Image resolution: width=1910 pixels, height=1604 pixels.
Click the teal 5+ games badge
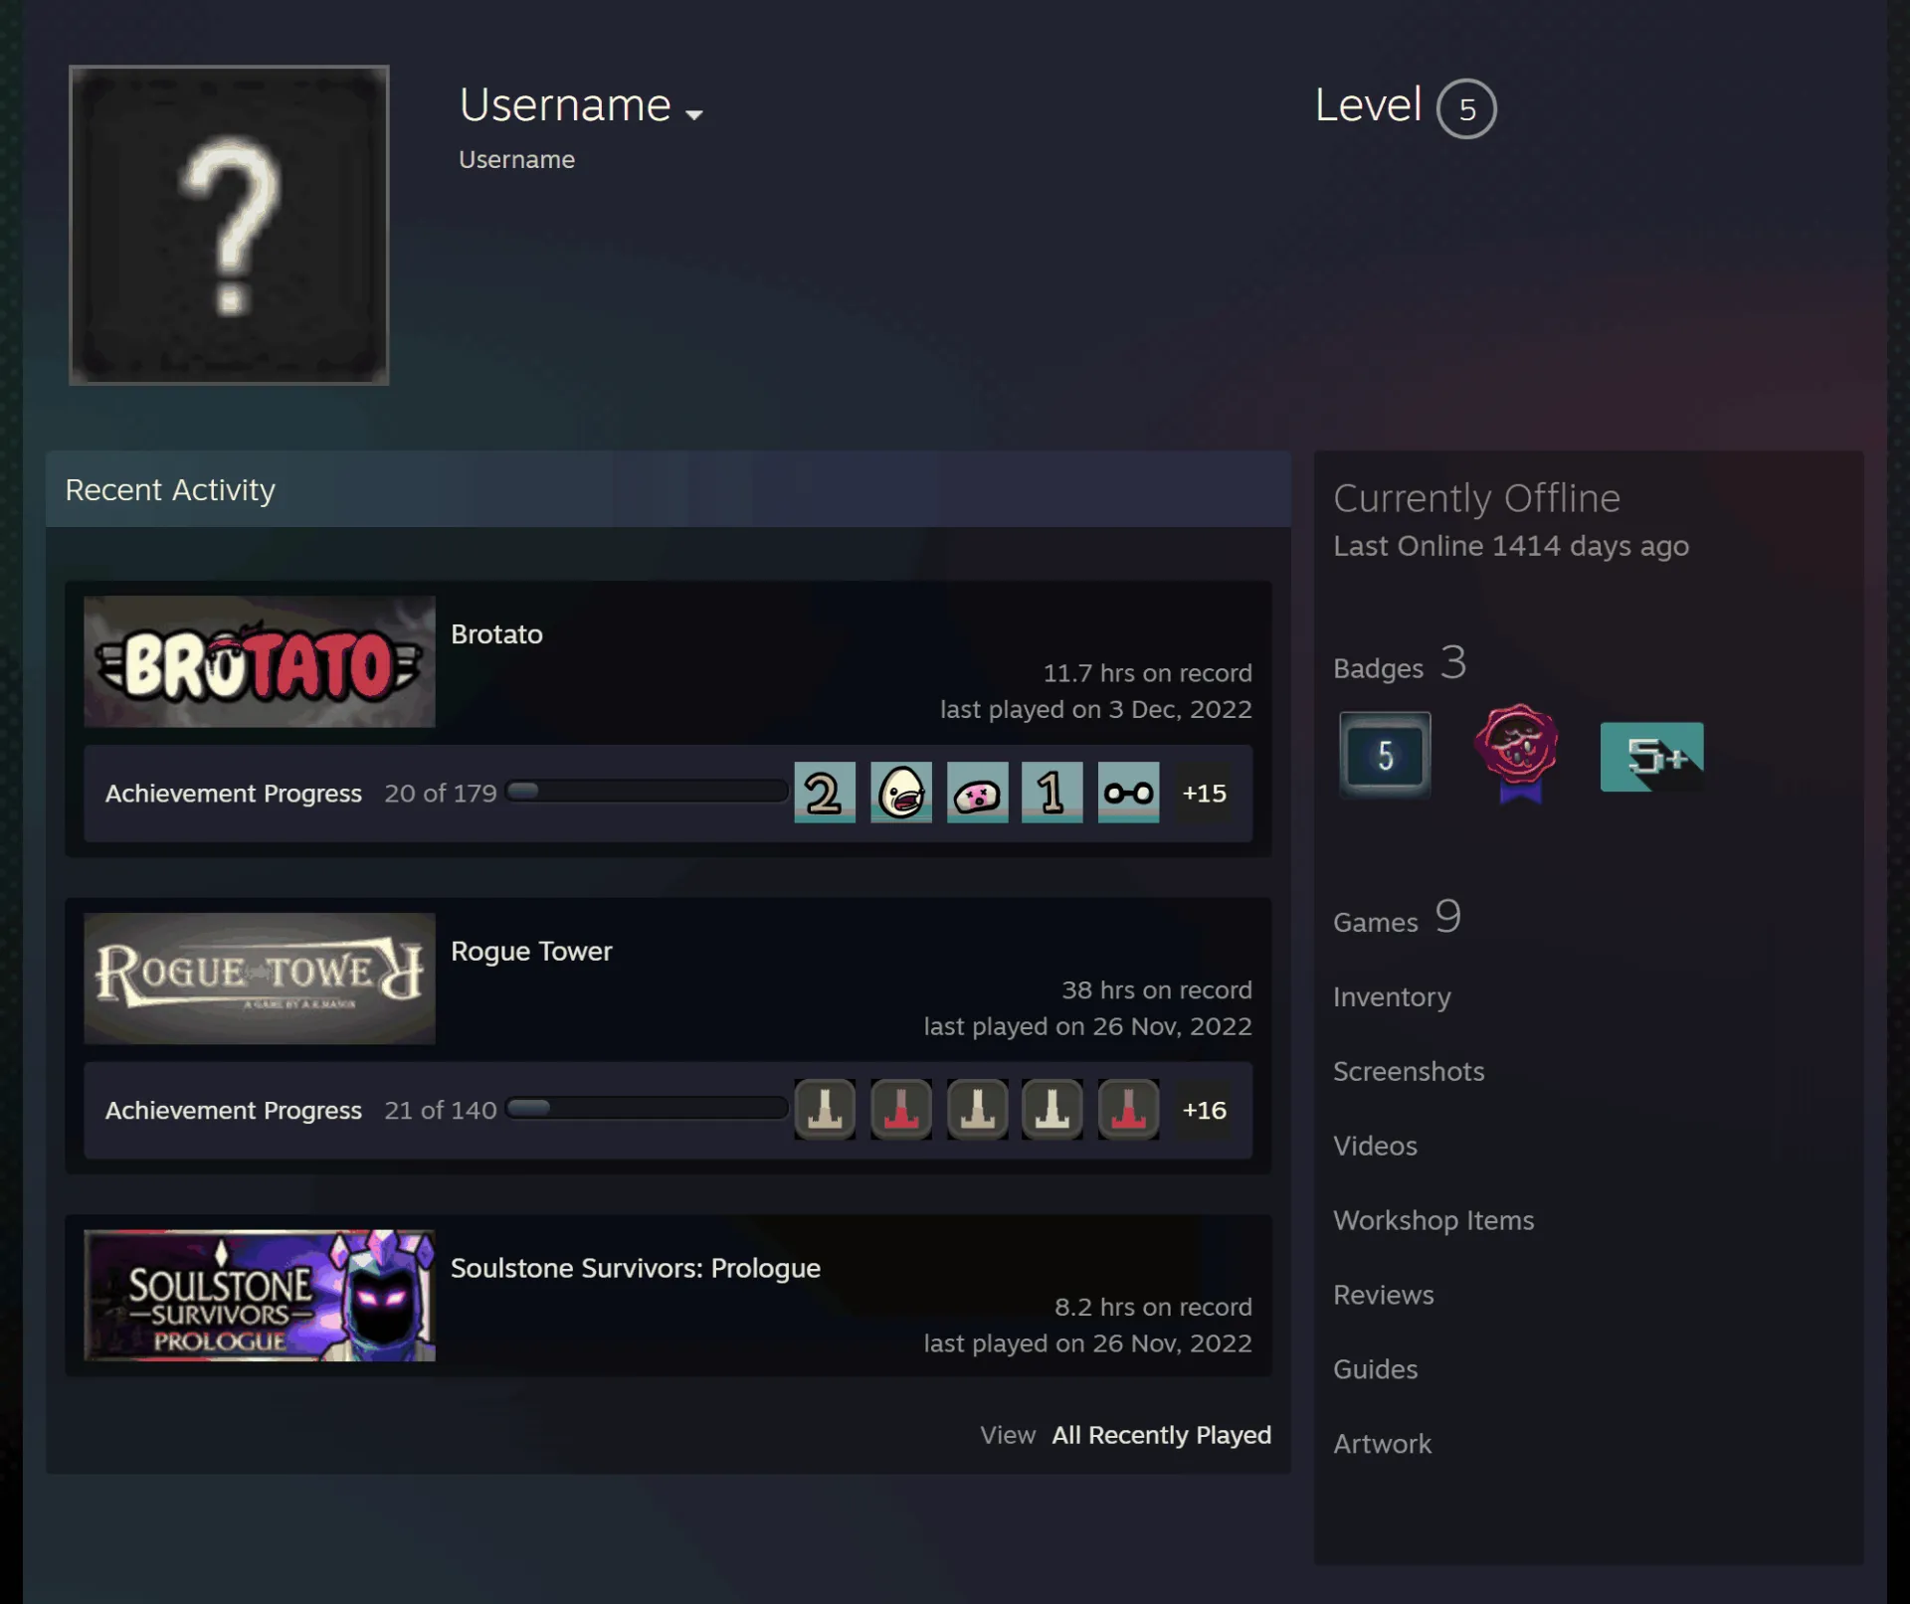pyautogui.click(x=1651, y=757)
